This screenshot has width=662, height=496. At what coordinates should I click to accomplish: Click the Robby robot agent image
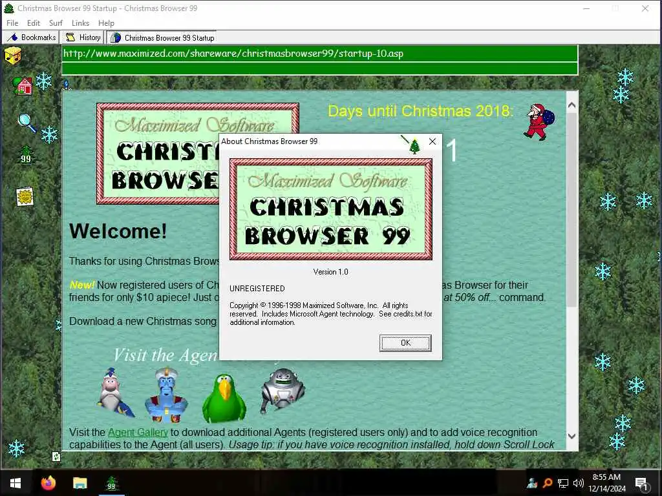282,391
